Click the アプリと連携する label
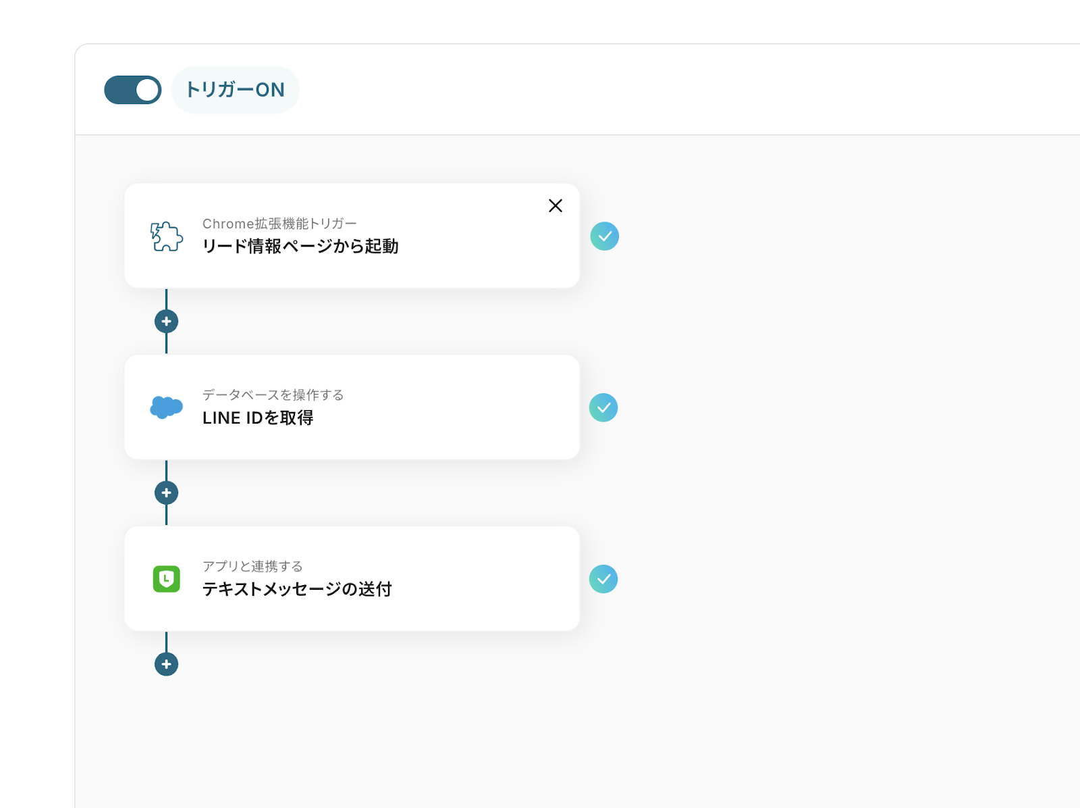1080x808 pixels. tap(252, 566)
